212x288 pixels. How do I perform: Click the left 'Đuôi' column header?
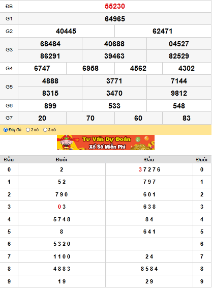[62, 159]
